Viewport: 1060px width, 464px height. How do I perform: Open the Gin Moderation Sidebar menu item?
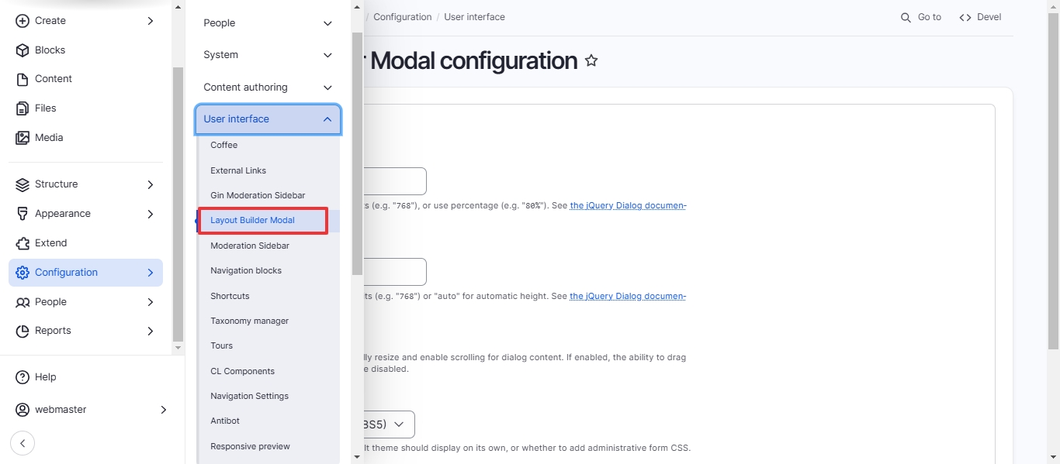pos(258,195)
